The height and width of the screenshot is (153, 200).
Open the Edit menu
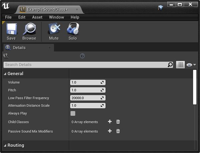click(22, 17)
